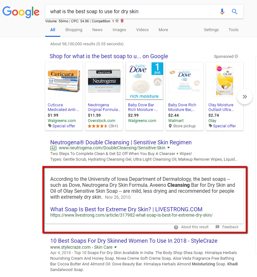Click the Store pickup pin icon
This screenshot has height=277, width=257.
pos(170,126)
